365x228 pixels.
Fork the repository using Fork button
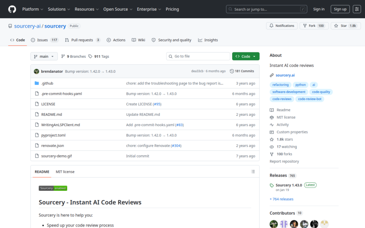coord(314,26)
